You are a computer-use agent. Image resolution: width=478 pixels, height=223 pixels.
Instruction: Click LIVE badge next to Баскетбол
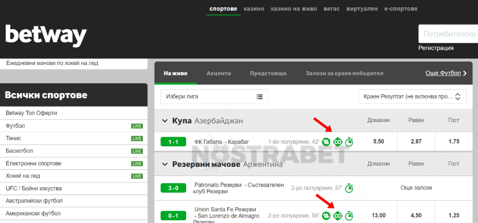[x=137, y=151]
